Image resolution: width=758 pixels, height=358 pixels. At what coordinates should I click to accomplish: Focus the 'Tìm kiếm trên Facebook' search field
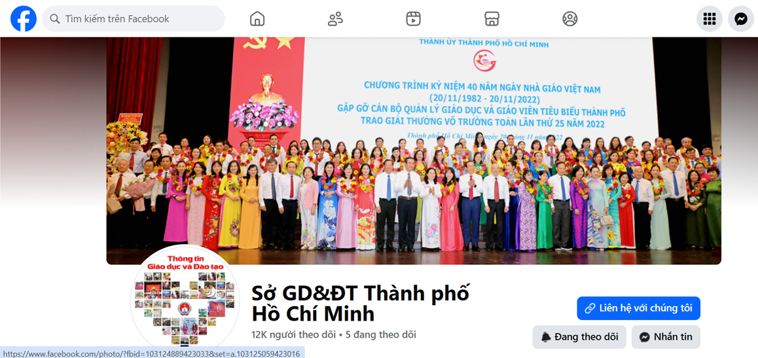tap(134, 19)
